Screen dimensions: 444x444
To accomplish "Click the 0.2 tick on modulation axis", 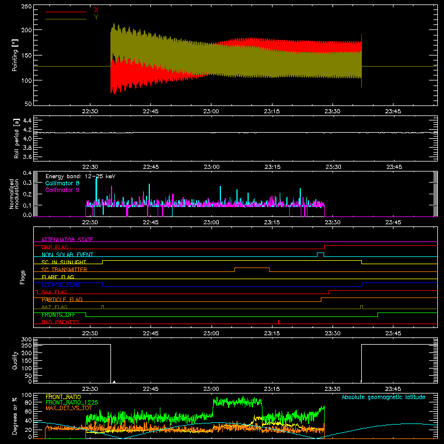I will 27,194.
